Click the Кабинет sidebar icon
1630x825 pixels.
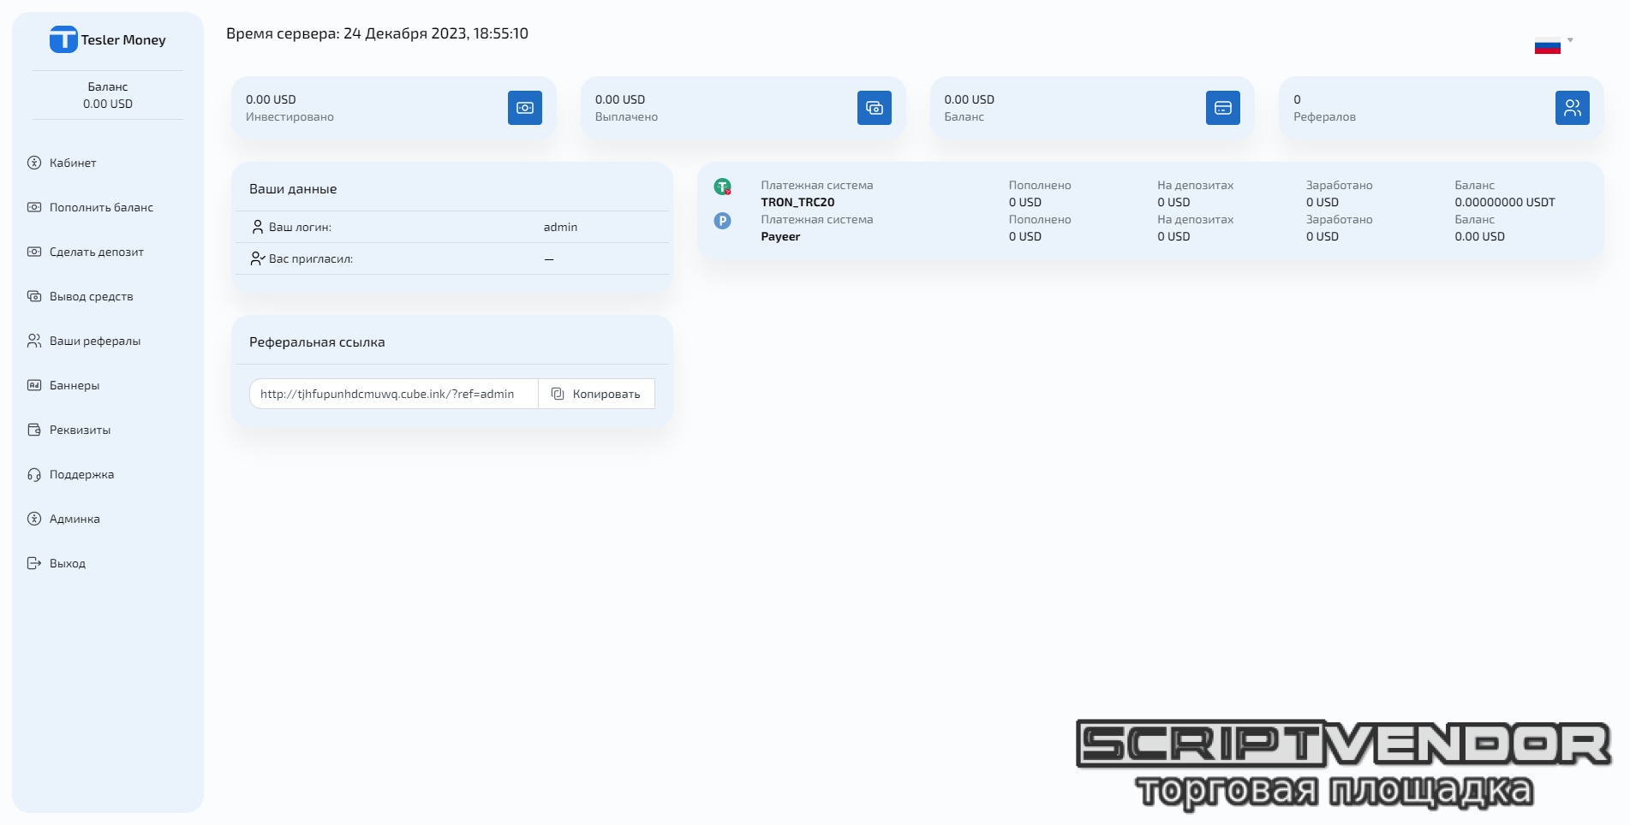coord(34,163)
